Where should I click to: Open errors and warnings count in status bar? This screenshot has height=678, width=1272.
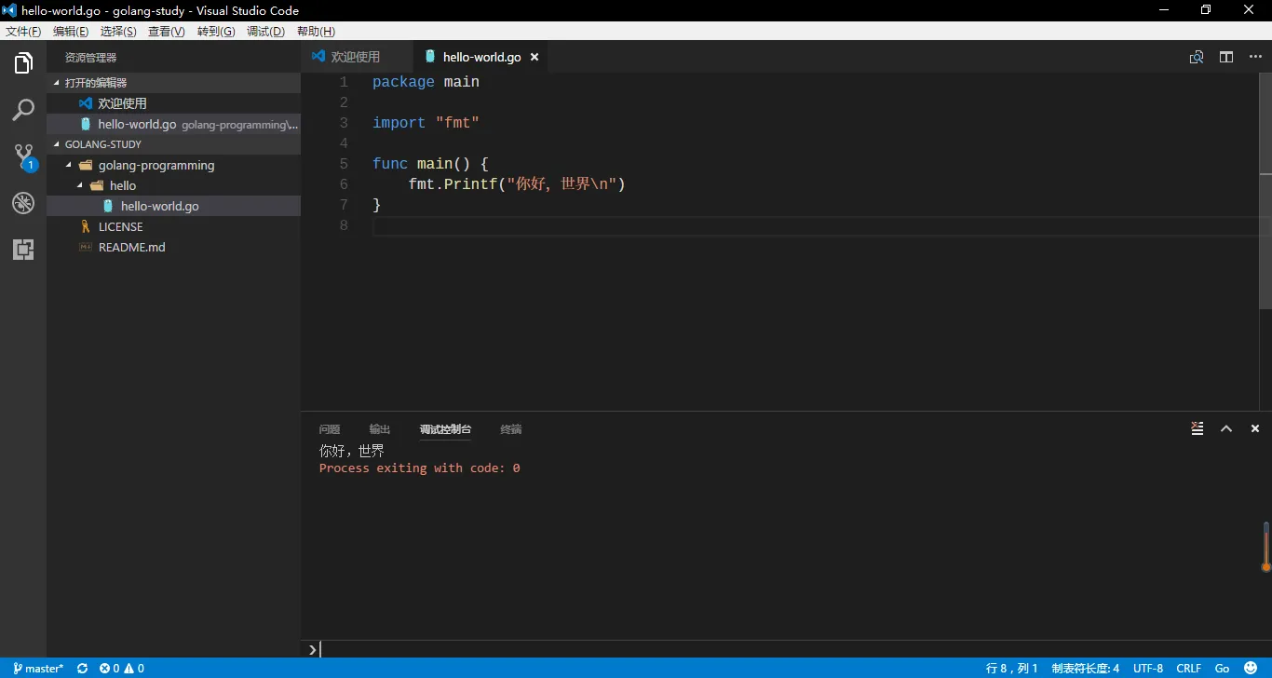click(122, 668)
